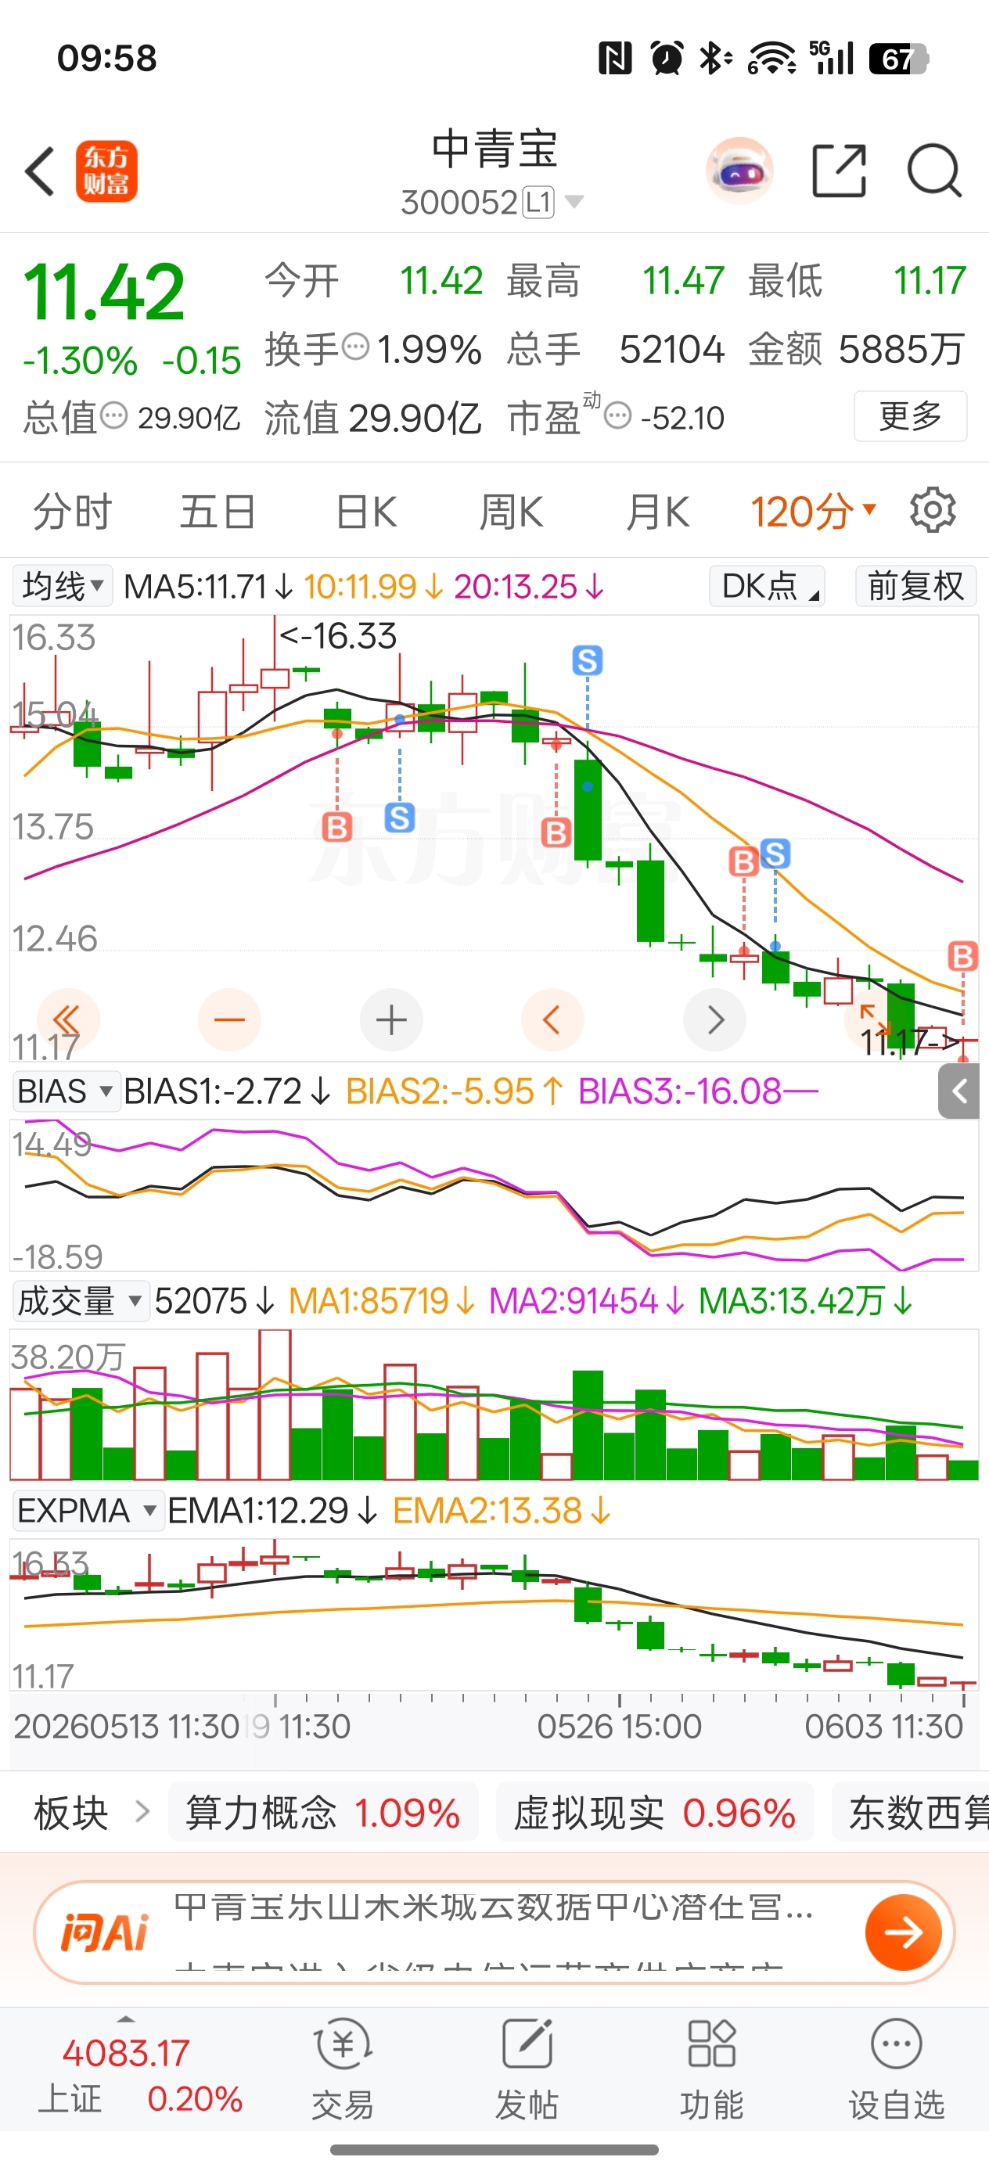Open the 均线 indicator dropdown
The image size is (989, 2175).
point(63,585)
